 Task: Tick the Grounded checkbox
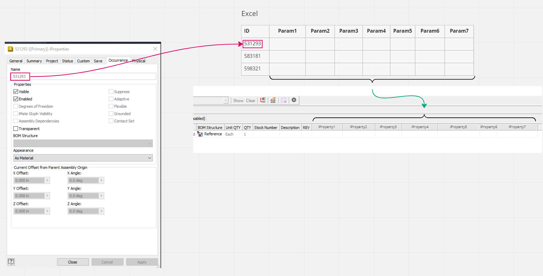(x=111, y=114)
